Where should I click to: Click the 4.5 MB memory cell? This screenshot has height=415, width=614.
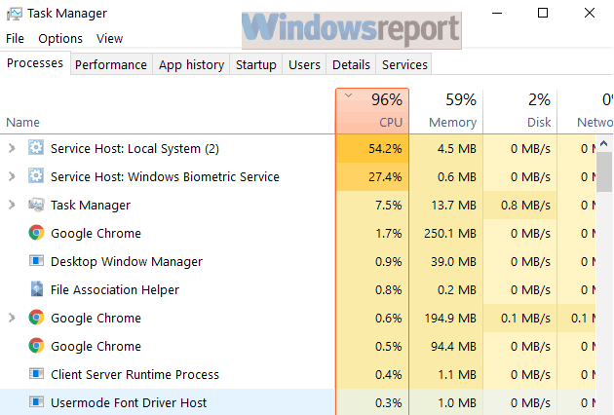pyautogui.click(x=446, y=148)
